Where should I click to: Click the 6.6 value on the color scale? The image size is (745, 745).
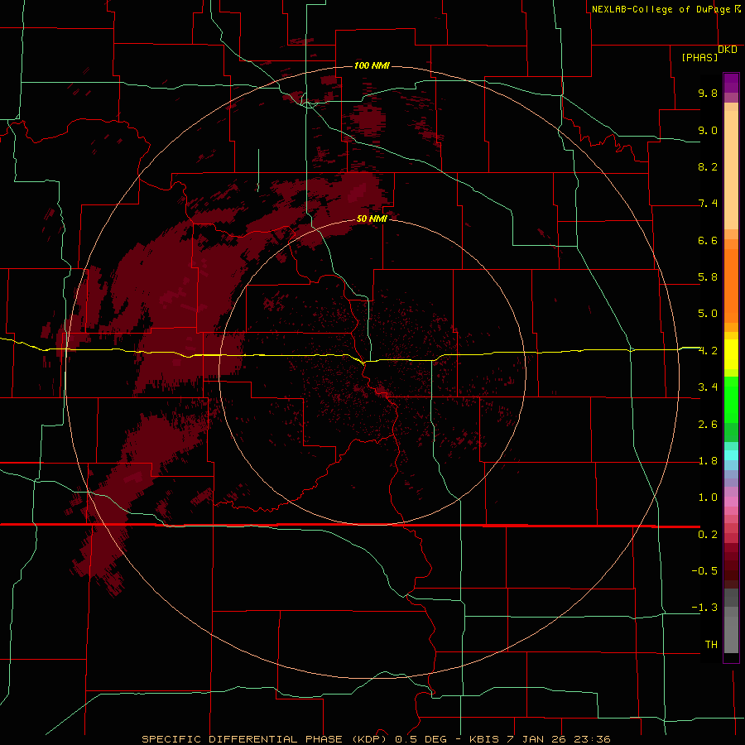(708, 241)
